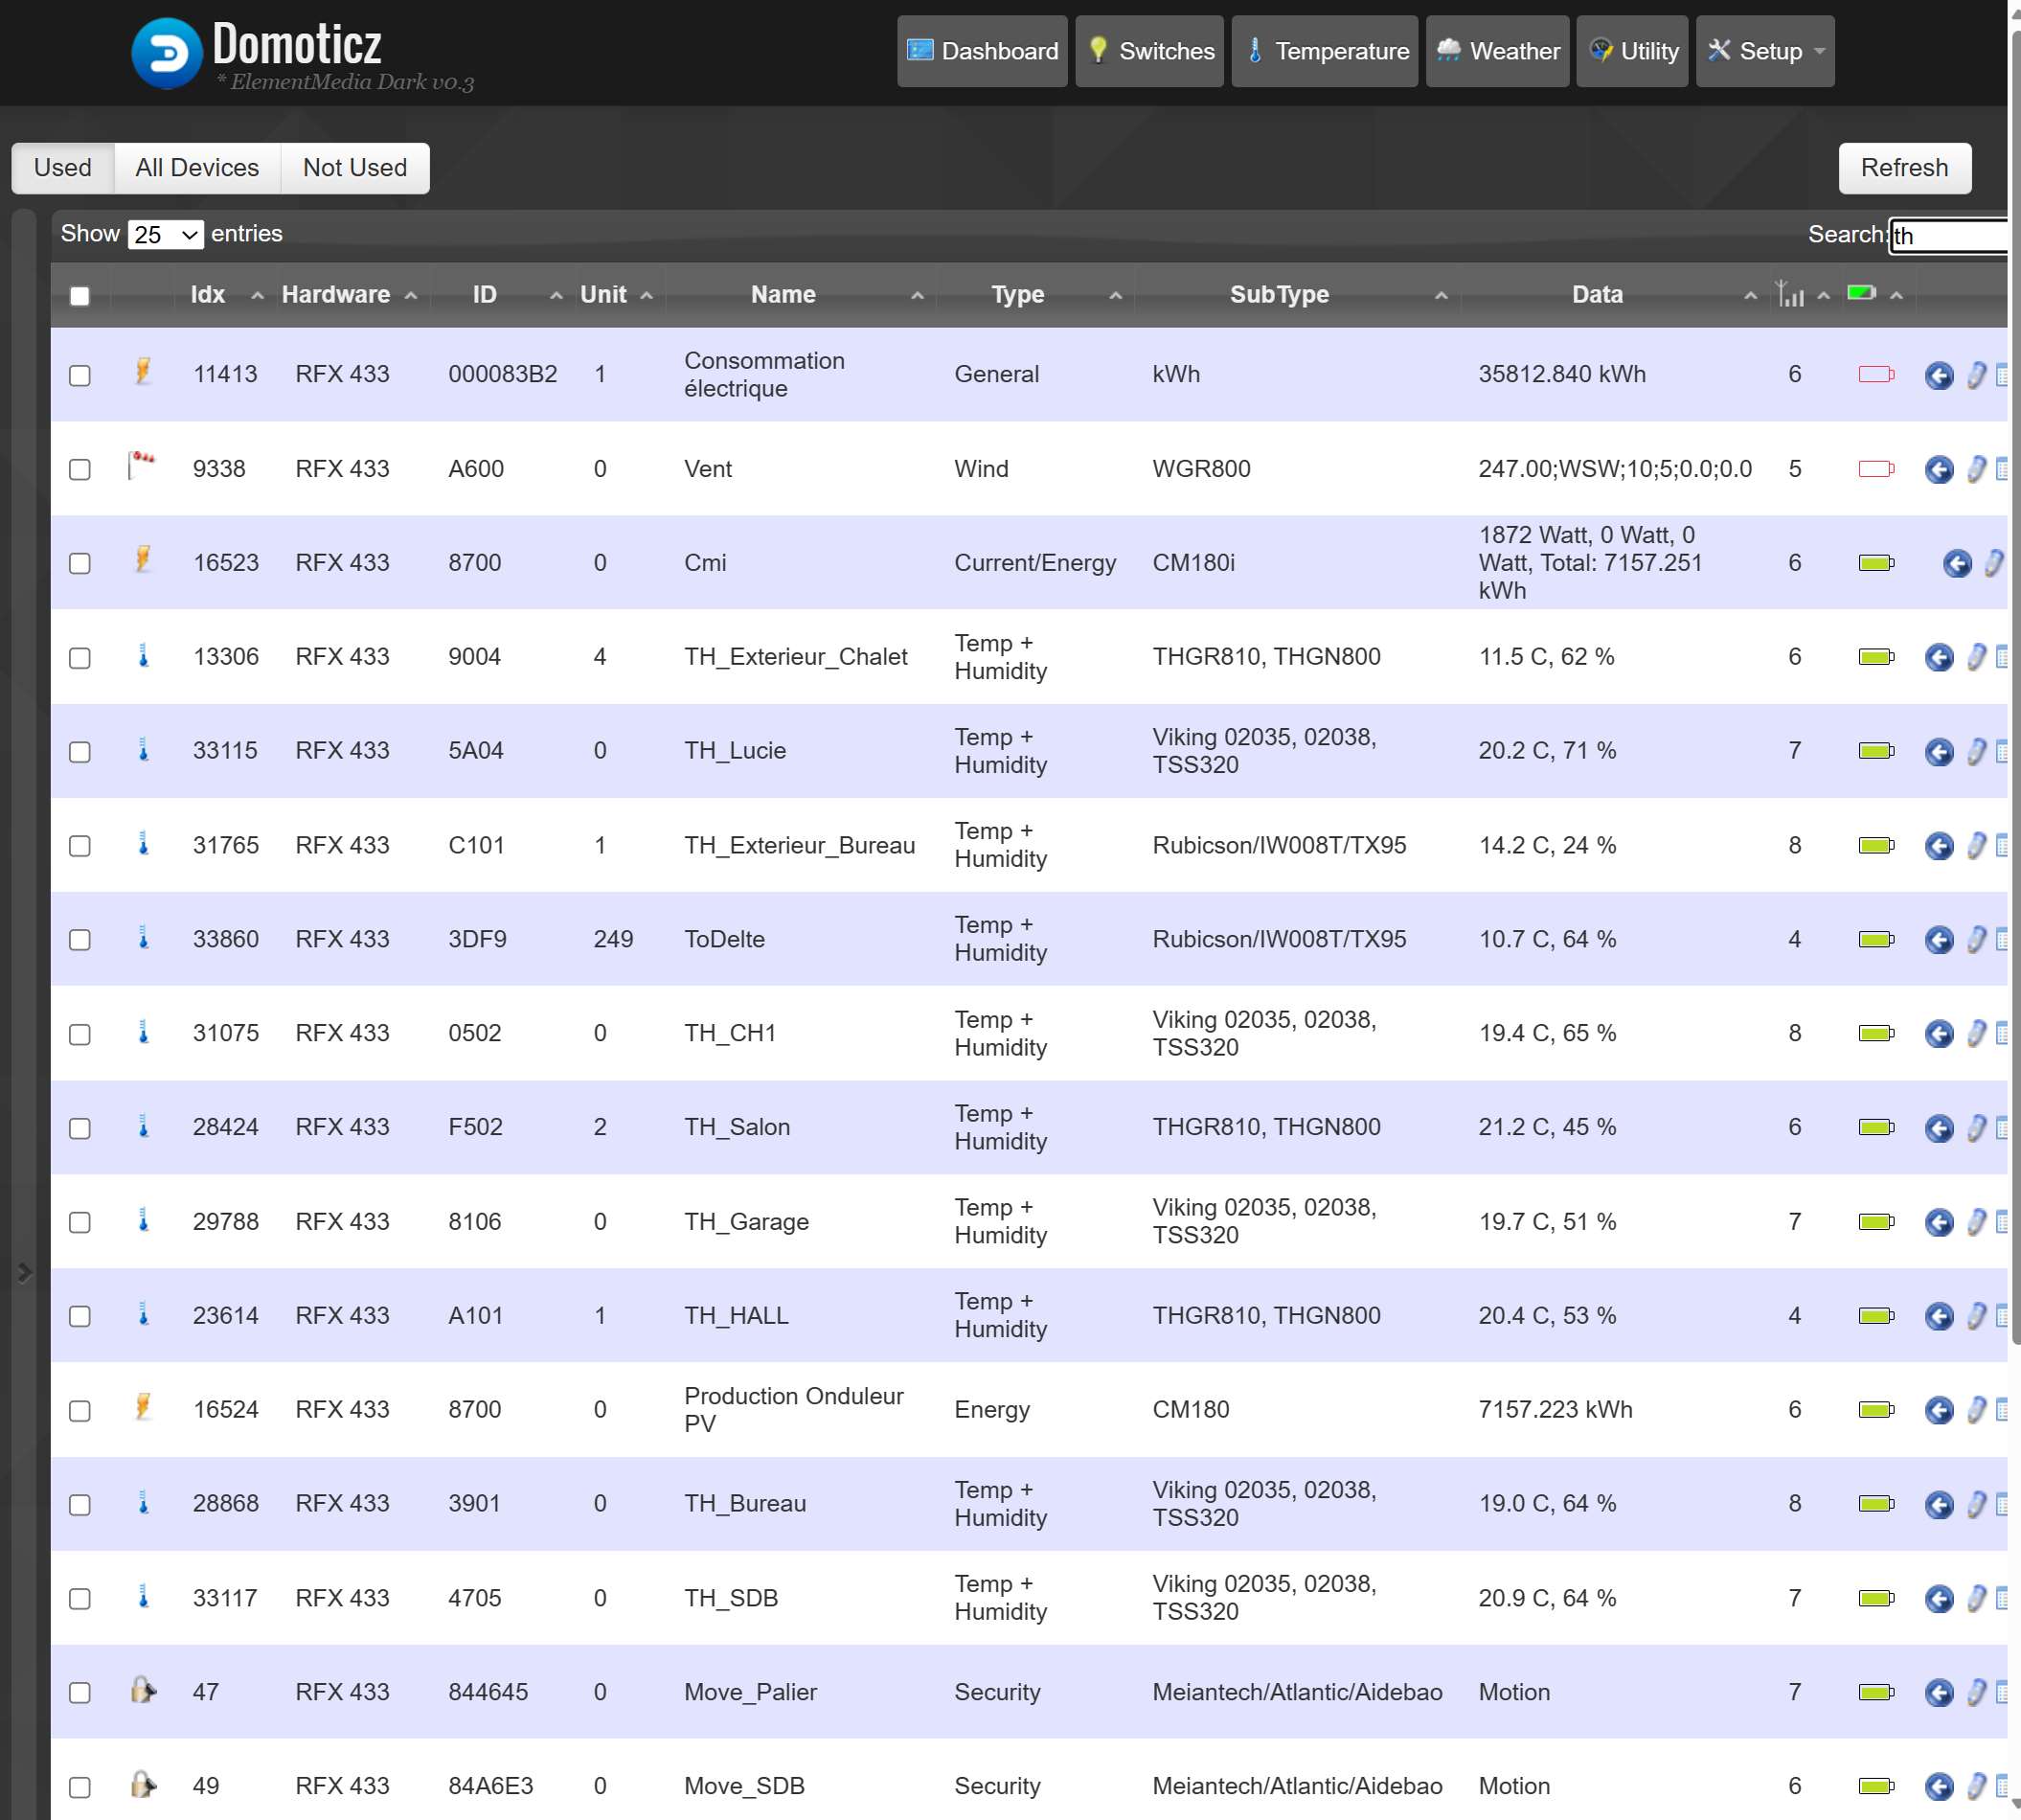Select the Cmi row checkbox
The width and height of the screenshot is (2021, 1820).
80,564
